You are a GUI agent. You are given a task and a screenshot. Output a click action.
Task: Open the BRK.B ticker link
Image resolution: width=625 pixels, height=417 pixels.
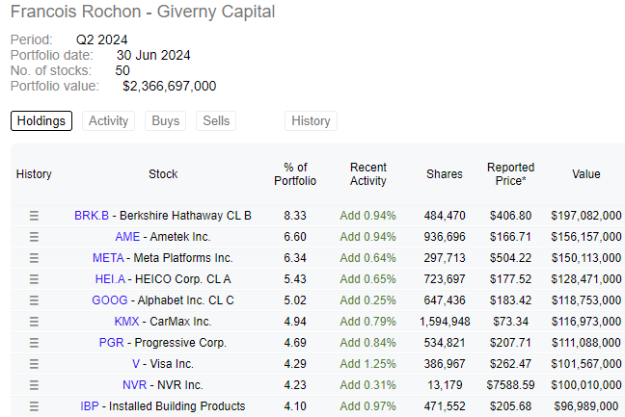click(92, 216)
